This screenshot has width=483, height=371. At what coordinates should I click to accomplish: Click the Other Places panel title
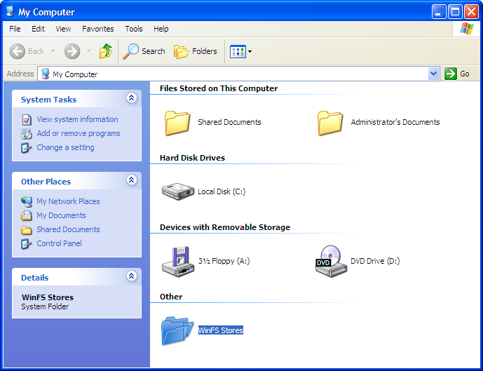(46, 182)
